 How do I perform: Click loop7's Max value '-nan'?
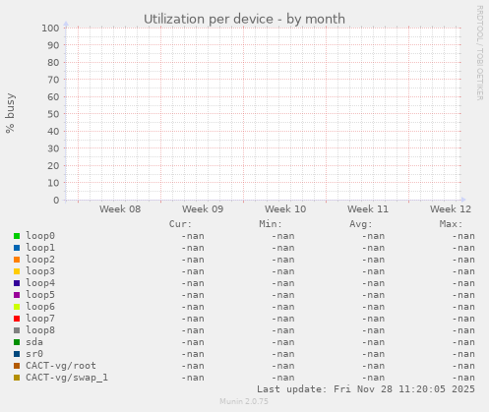click(x=463, y=319)
